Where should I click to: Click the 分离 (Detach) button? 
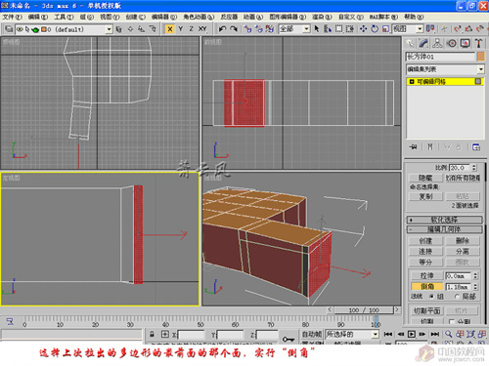(463, 251)
